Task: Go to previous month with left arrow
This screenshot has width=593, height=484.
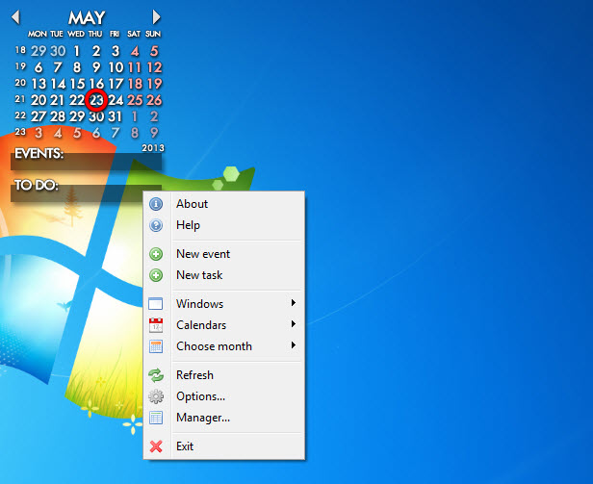Action: coord(15,17)
